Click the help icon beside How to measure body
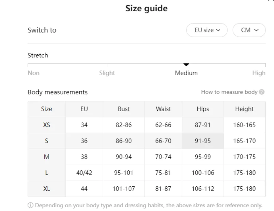Screen dimensions: 274x211 262,92
